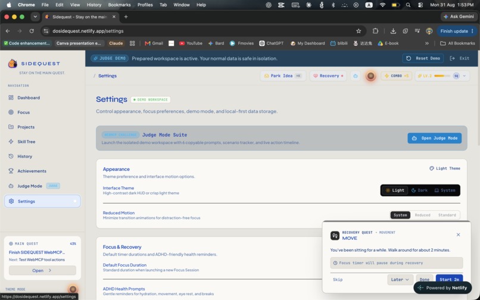This screenshot has height=300, width=480.
Task: Set Reduced Motion to Reduced
Action: point(422,215)
